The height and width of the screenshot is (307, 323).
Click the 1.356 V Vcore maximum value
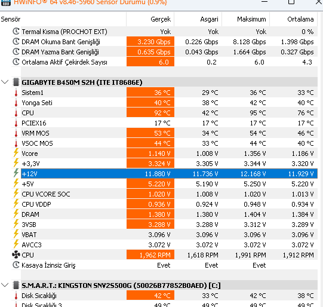255,153
